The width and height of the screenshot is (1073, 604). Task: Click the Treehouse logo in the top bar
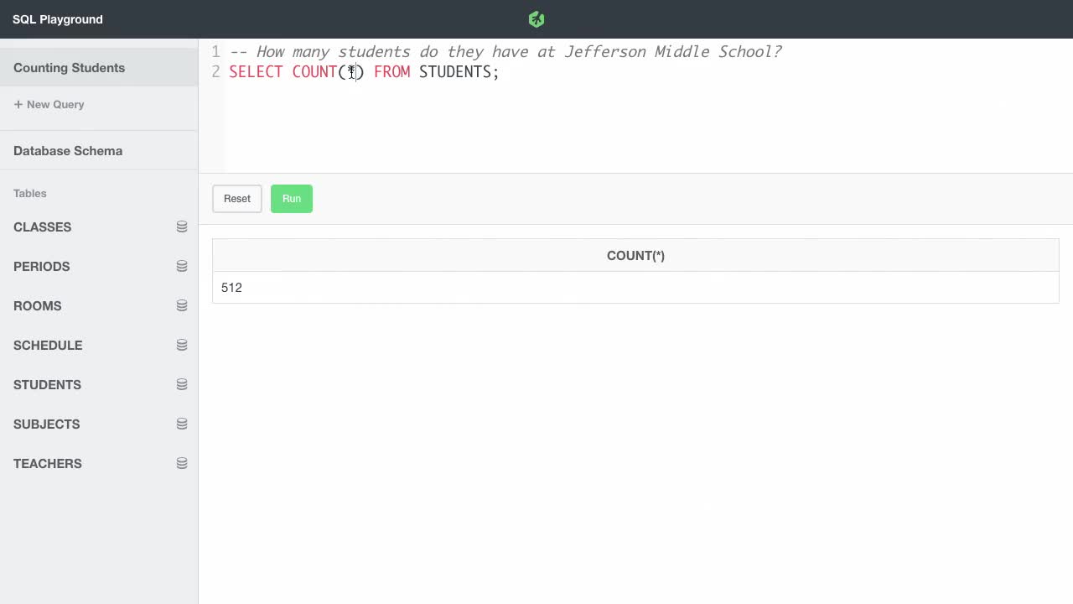tap(536, 18)
